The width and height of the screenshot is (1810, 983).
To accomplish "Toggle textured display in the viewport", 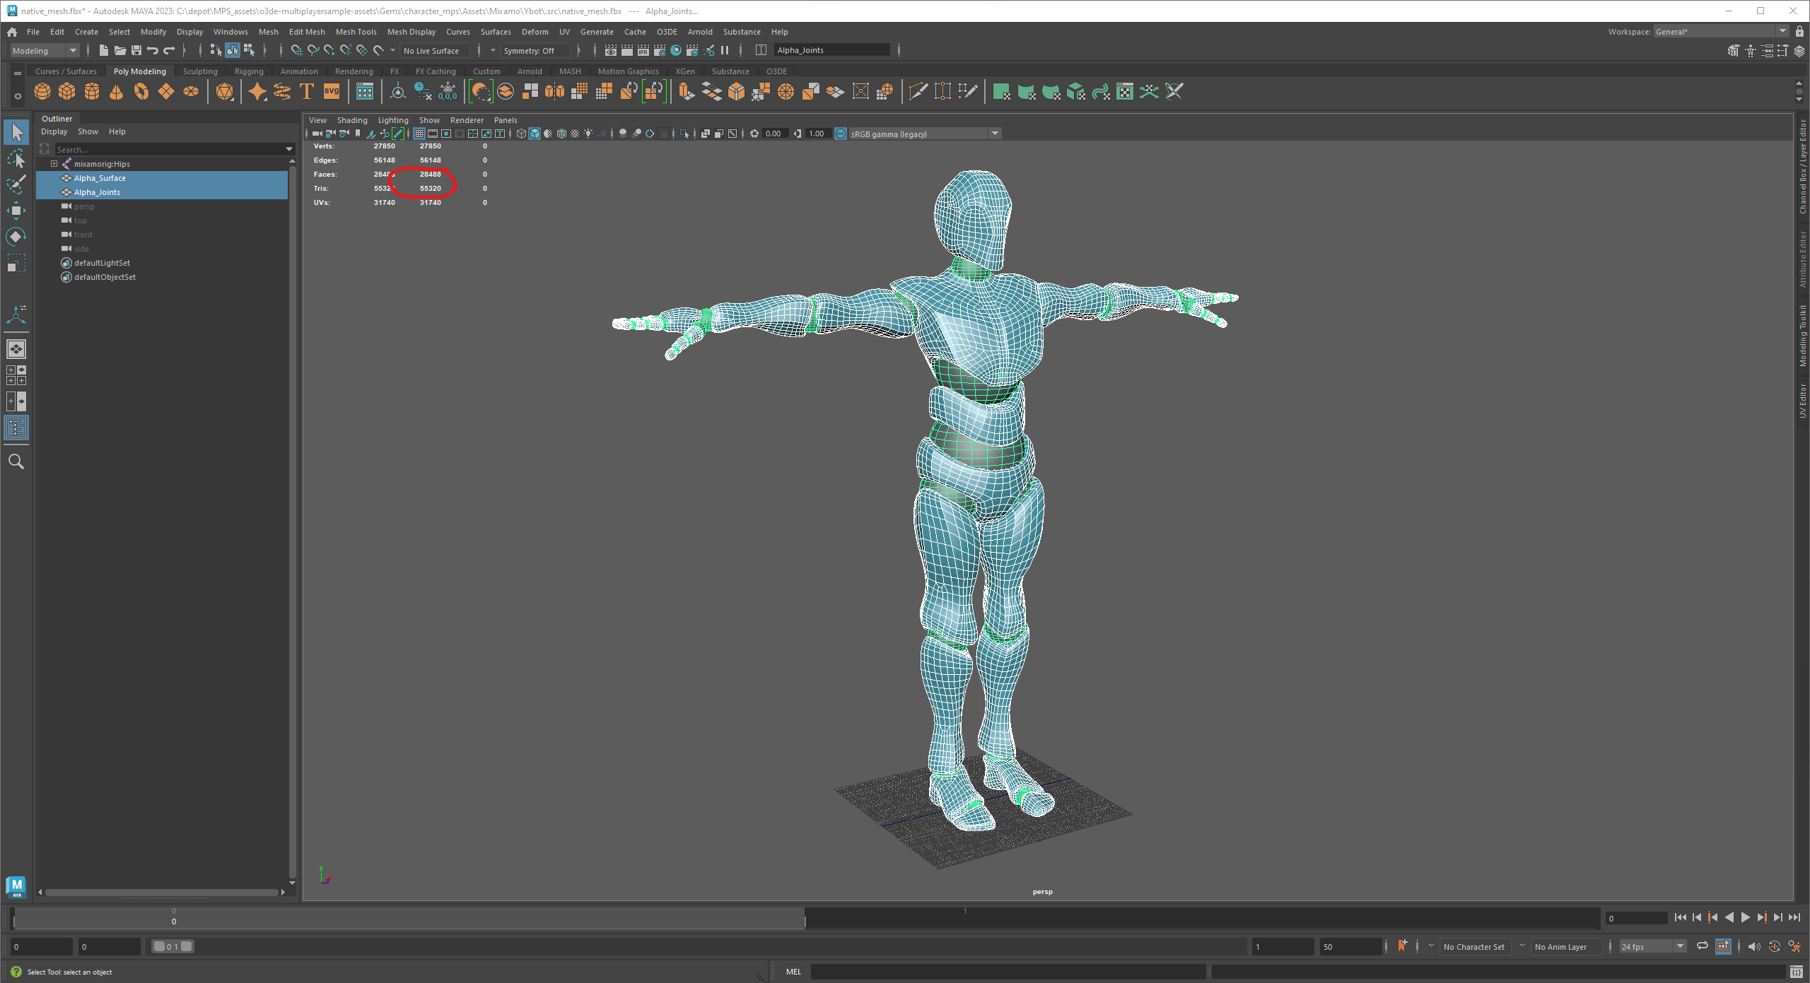I will click(x=575, y=134).
